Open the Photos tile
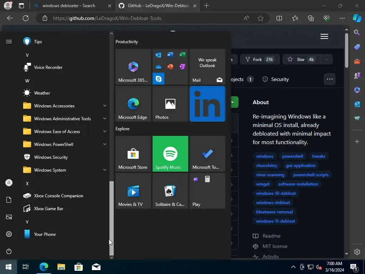This screenshot has height=274, width=365. pos(170,104)
